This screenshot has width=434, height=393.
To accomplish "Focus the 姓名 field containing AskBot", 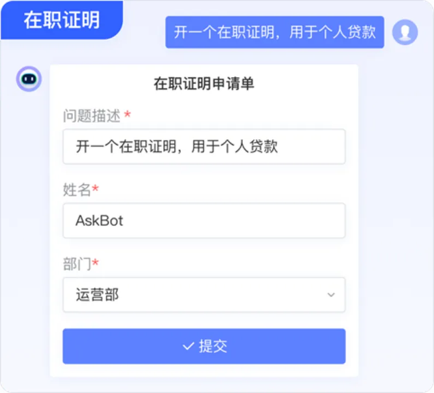I will [203, 221].
